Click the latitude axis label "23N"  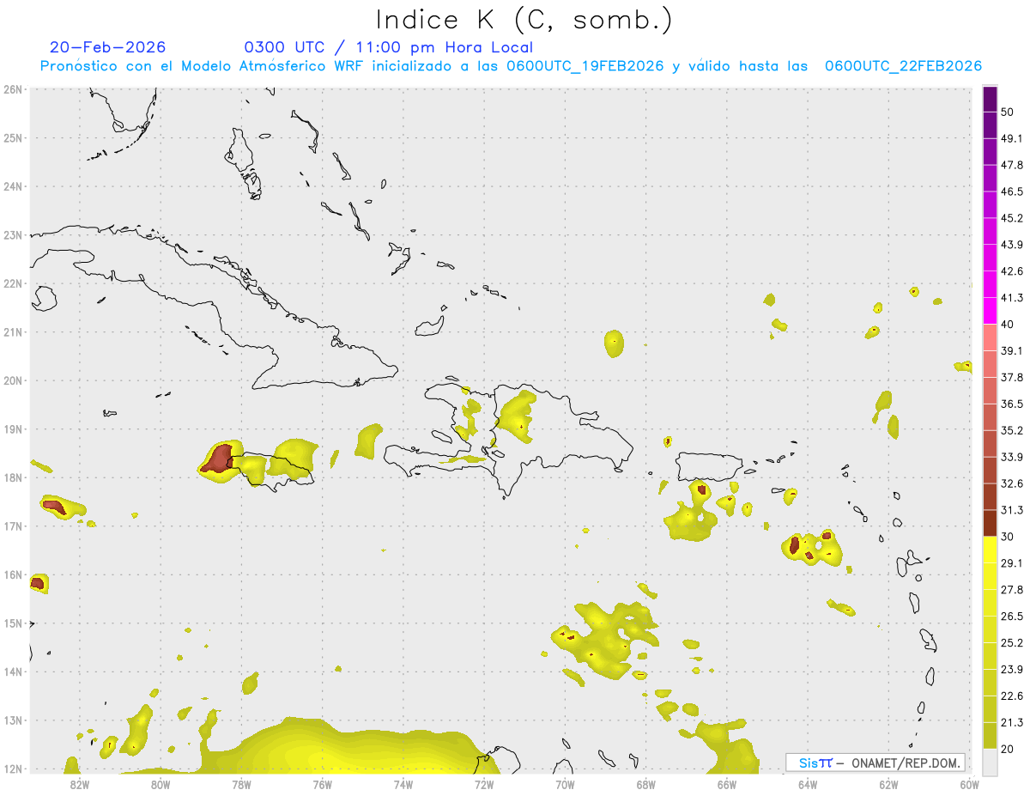click(12, 234)
